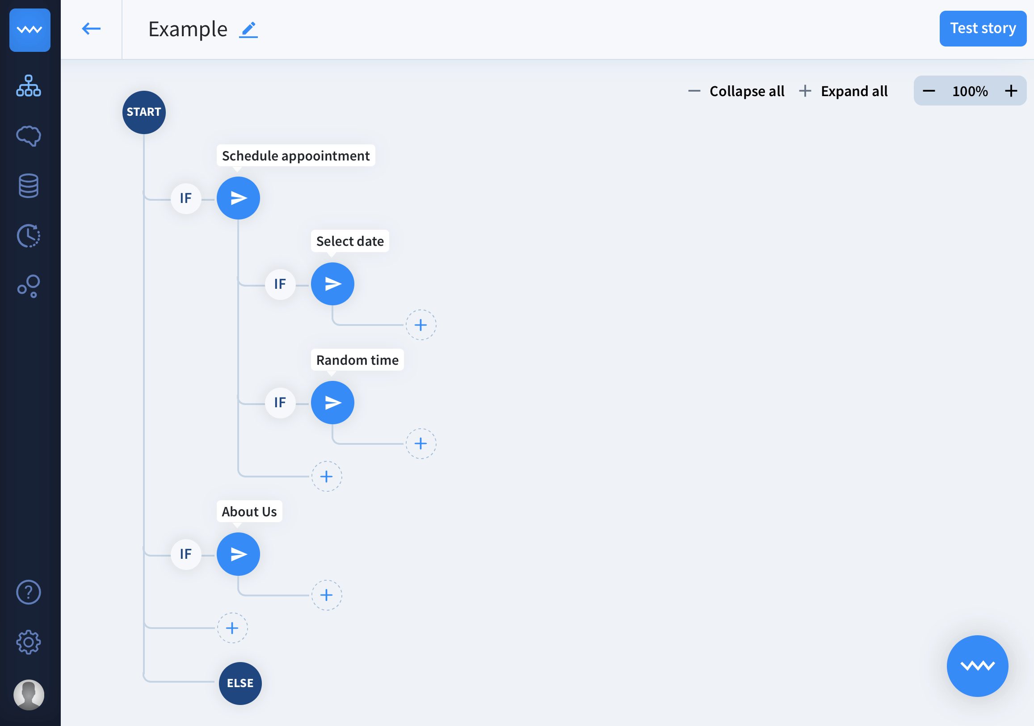
Task: Click the Test story button
Action: click(982, 29)
